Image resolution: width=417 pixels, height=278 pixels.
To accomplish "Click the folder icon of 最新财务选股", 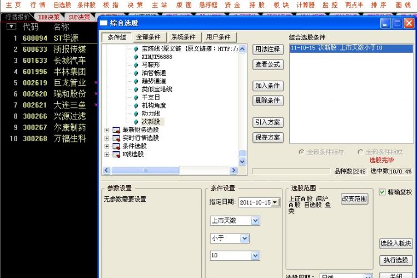I will click(116, 130).
